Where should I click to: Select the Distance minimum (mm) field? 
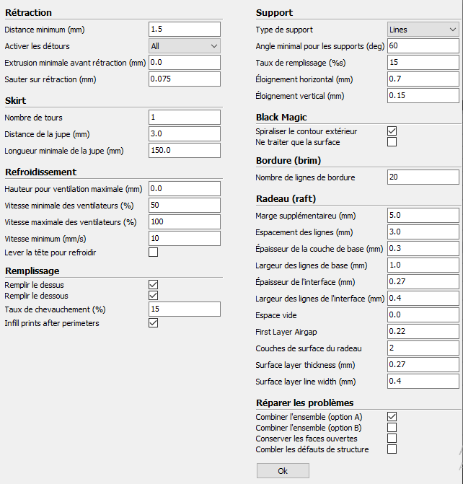point(185,30)
